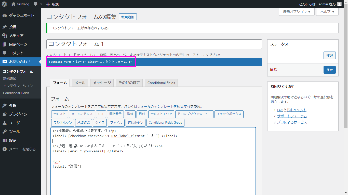Open the サポートフォーラム link
348x195 pixels.
[x=292, y=116]
